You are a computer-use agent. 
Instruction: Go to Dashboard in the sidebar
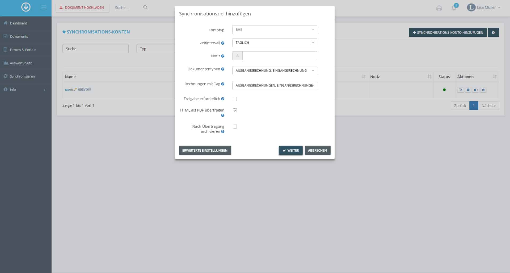[18, 23]
